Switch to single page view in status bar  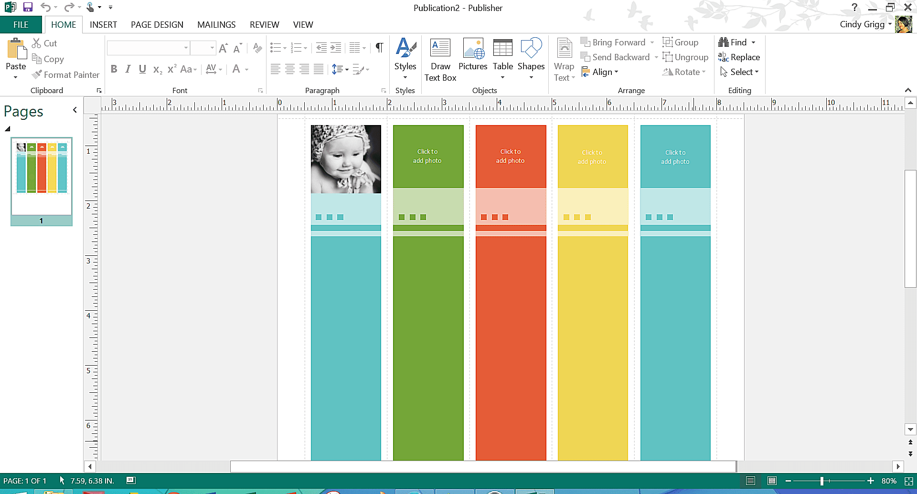click(750, 481)
